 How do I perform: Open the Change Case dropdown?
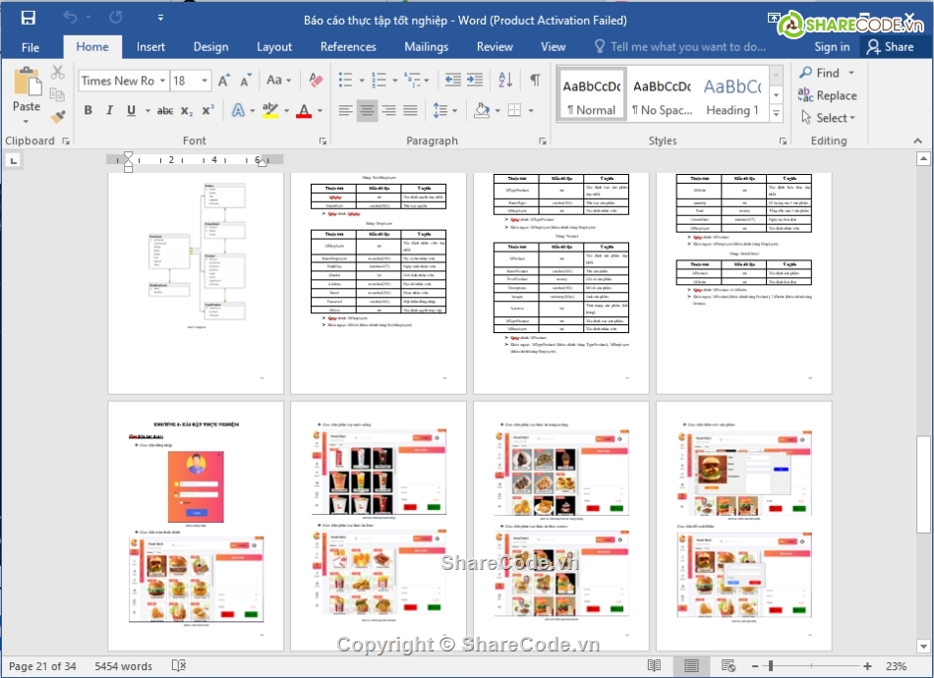coord(279,80)
